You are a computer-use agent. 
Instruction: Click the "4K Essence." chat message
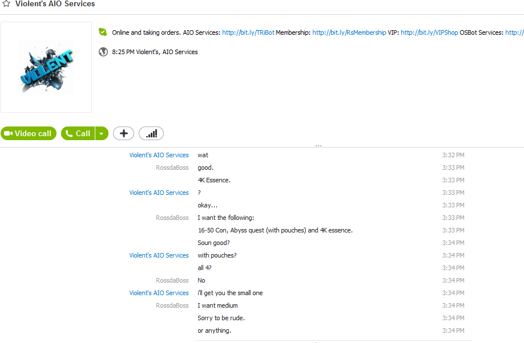pos(214,180)
